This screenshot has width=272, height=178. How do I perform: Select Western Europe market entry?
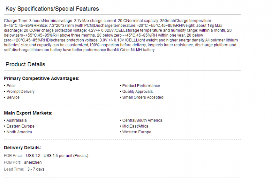tap(137, 132)
